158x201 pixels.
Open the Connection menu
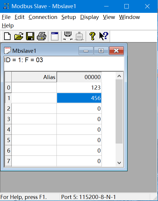coord(43,17)
